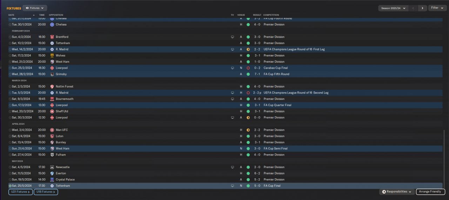Viewport: 449px width, 200px height.
Task: Expand the Filter dropdown
Action: click(437, 8)
